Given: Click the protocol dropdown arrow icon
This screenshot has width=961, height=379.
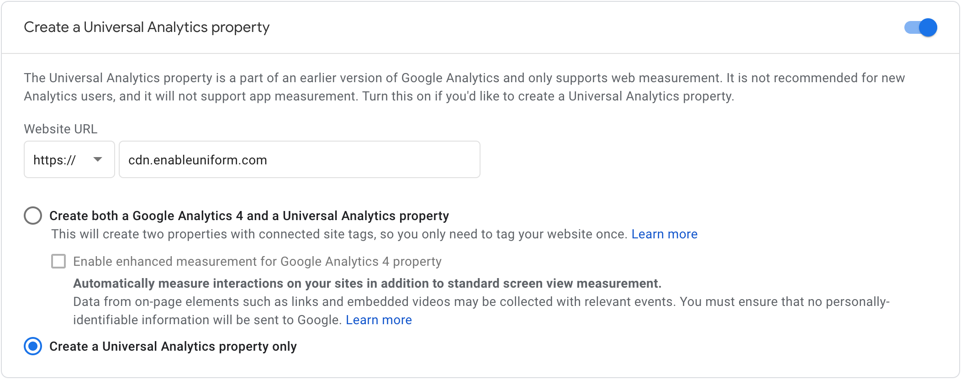Looking at the screenshot, I should [98, 159].
